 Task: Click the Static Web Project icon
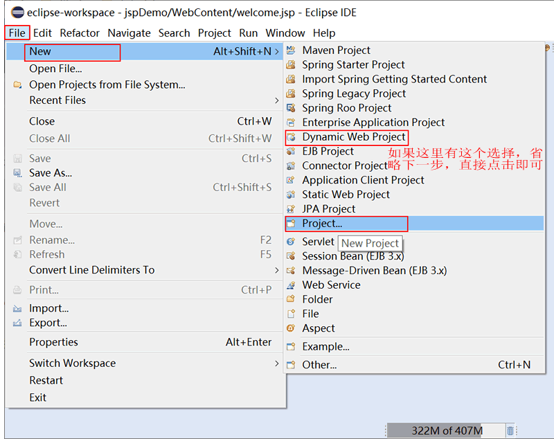point(291,195)
